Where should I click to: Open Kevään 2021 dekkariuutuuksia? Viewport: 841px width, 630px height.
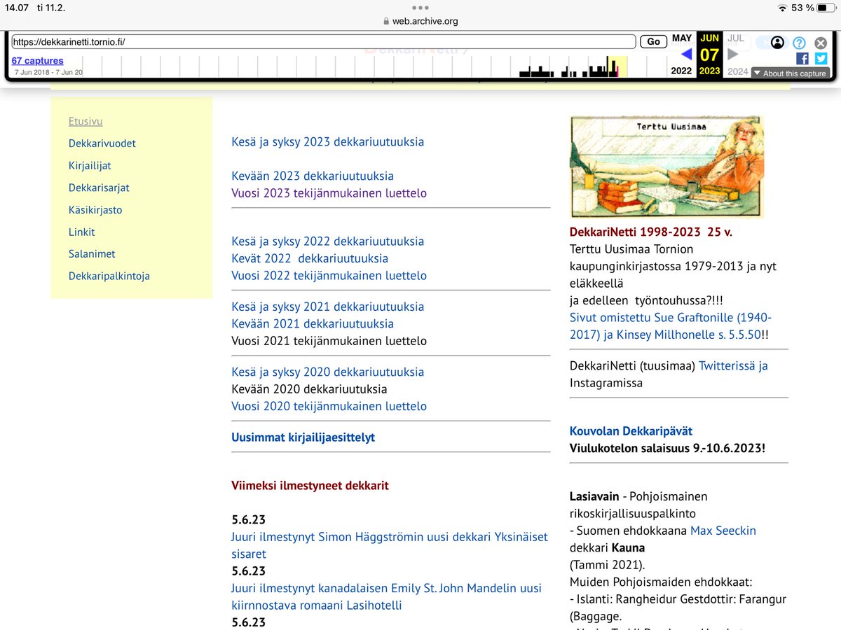tap(313, 323)
